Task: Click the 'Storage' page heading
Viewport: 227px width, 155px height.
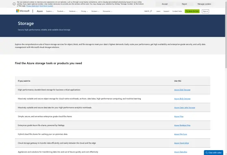Action: coord(26,24)
